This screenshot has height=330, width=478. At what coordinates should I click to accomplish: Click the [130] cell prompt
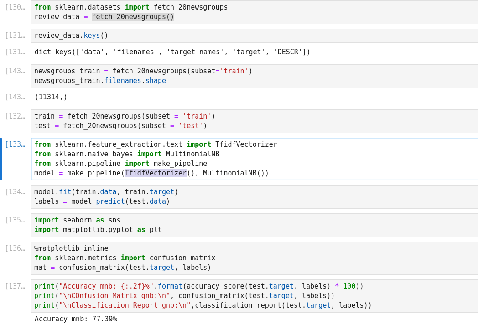[x=15, y=7]
